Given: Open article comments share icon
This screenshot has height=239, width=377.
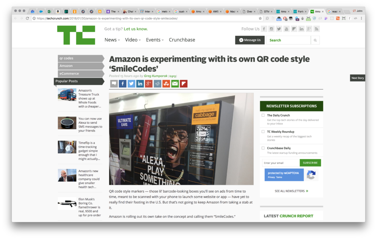Looking at the screenshot, I should pos(114,84).
